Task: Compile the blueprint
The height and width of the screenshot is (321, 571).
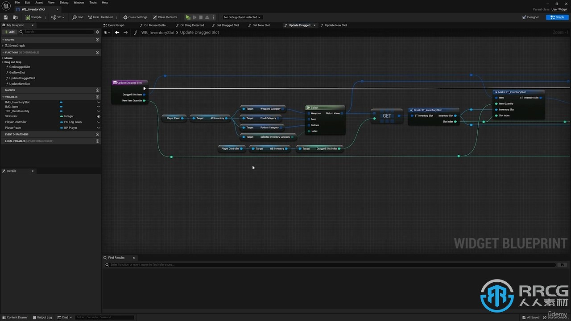Action: (x=33, y=17)
